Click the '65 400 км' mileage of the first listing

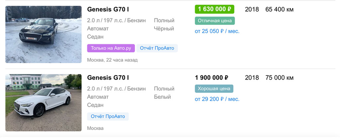(x=279, y=9)
